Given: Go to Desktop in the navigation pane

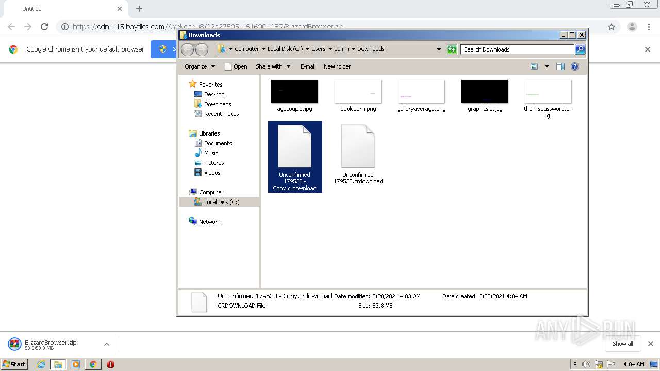Looking at the screenshot, I should click(x=214, y=94).
